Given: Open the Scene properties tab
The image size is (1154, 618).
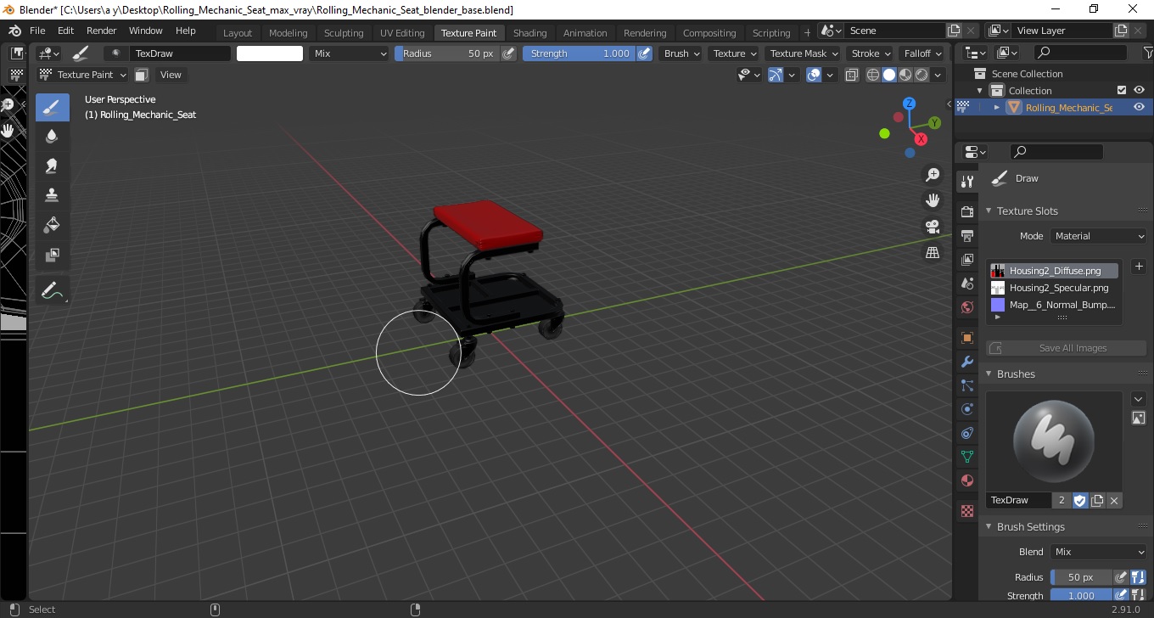Looking at the screenshot, I should 966,283.
